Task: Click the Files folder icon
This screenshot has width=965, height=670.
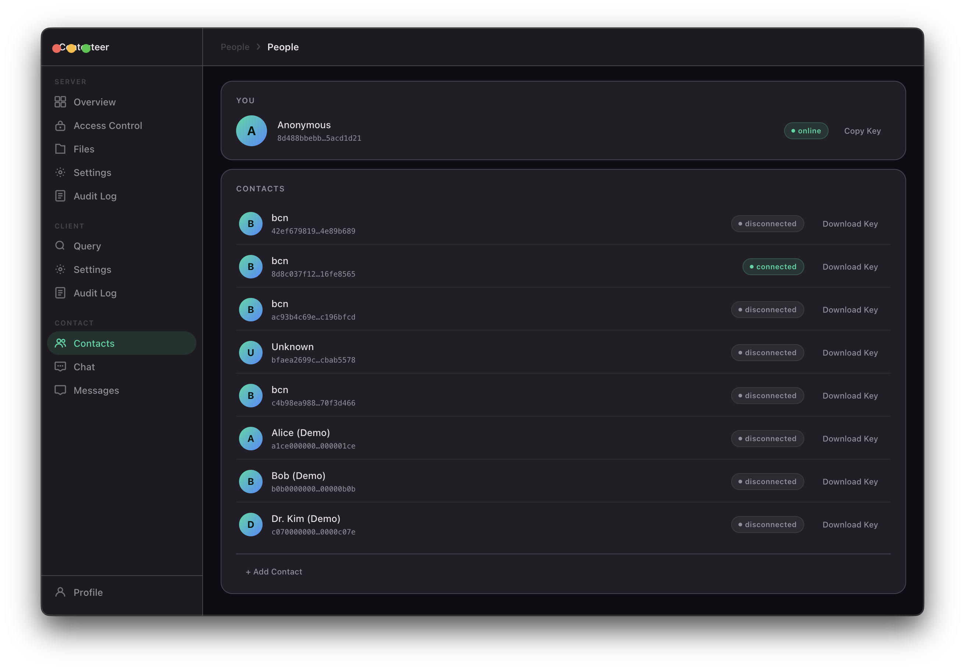Action: point(60,149)
